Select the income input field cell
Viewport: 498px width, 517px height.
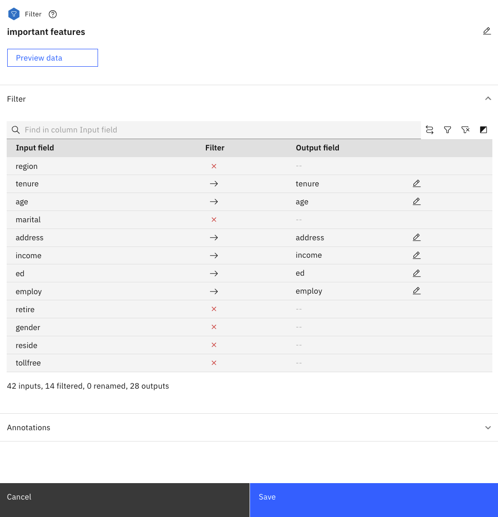click(x=28, y=256)
